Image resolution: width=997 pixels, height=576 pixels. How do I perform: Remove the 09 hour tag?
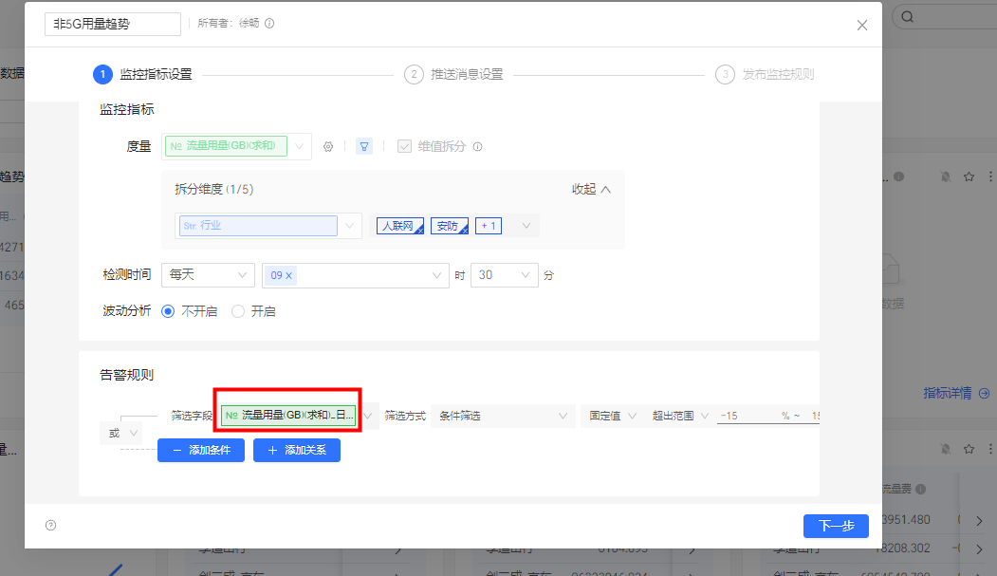(290, 275)
